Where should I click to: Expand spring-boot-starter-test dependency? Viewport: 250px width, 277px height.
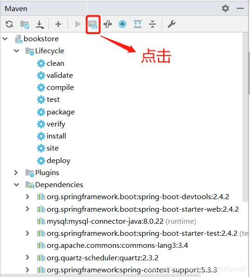[27, 233]
